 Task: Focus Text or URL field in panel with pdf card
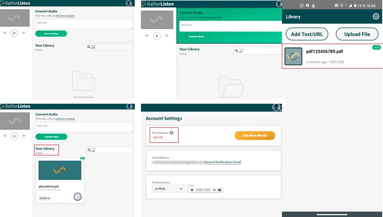(84, 127)
